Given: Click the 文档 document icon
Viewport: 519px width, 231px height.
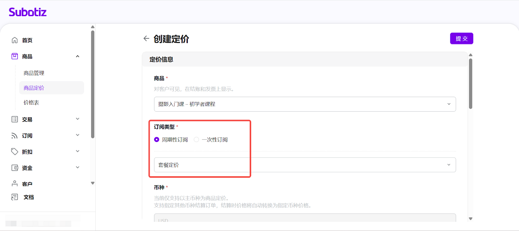Looking at the screenshot, I should click(x=15, y=197).
